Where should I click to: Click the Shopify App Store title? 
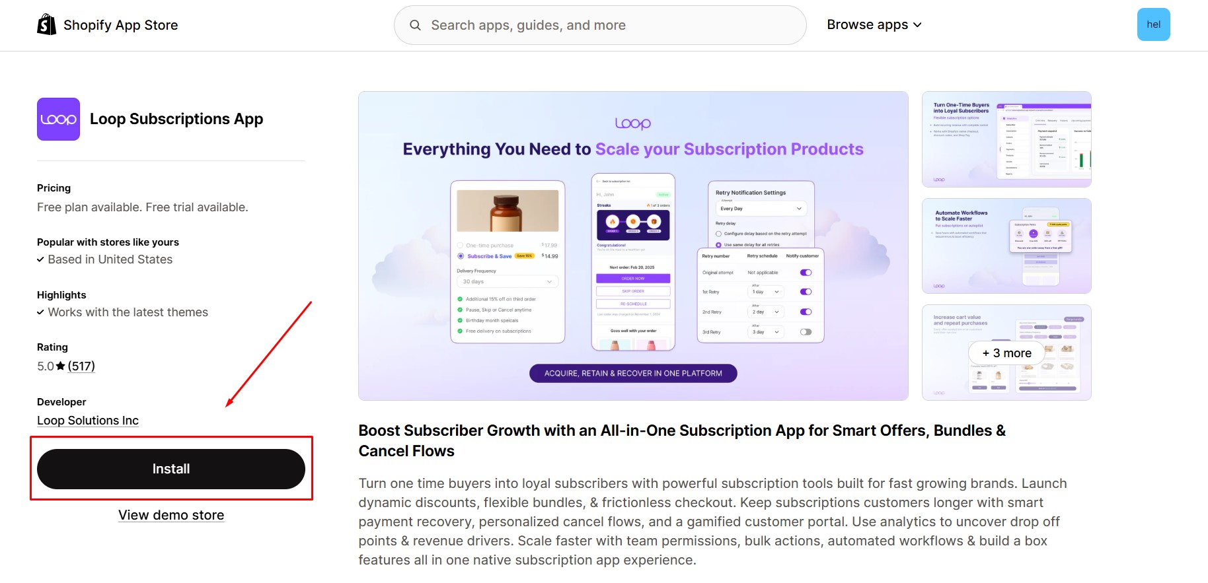pos(120,25)
